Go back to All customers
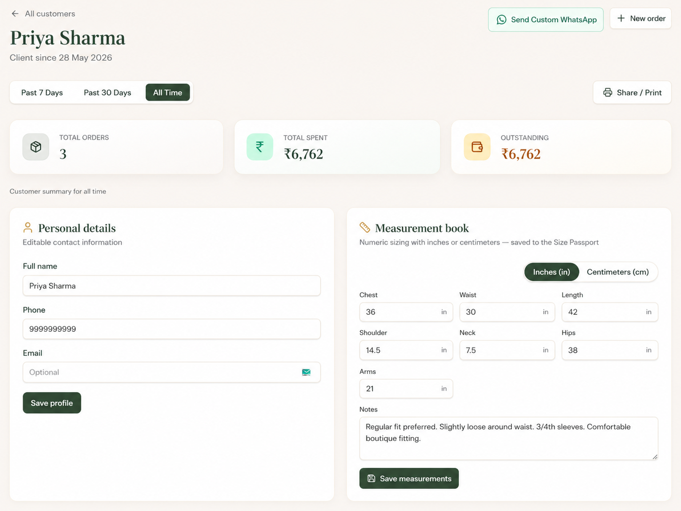The width and height of the screenshot is (681, 511). (43, 14)
